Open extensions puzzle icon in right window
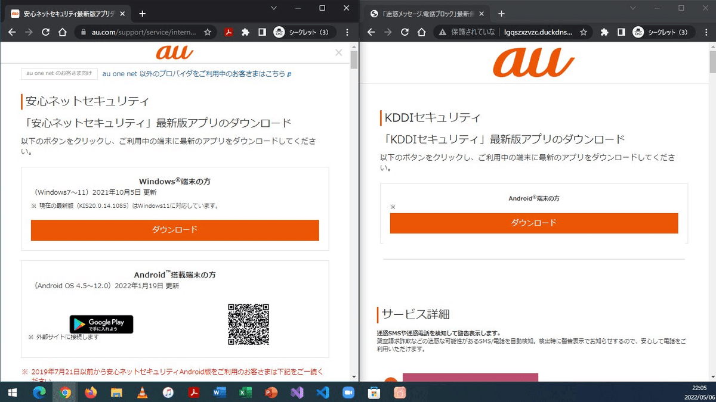The image size is (716, 402). pyautogui.click(x=604, y=32)
